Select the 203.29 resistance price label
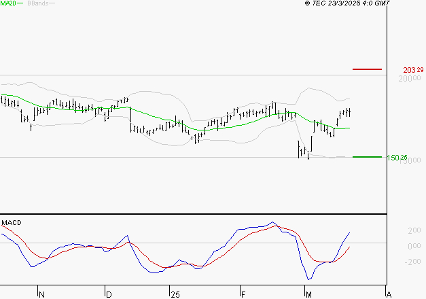Screen dimensions: 426x299 click(x=413, y=70)
